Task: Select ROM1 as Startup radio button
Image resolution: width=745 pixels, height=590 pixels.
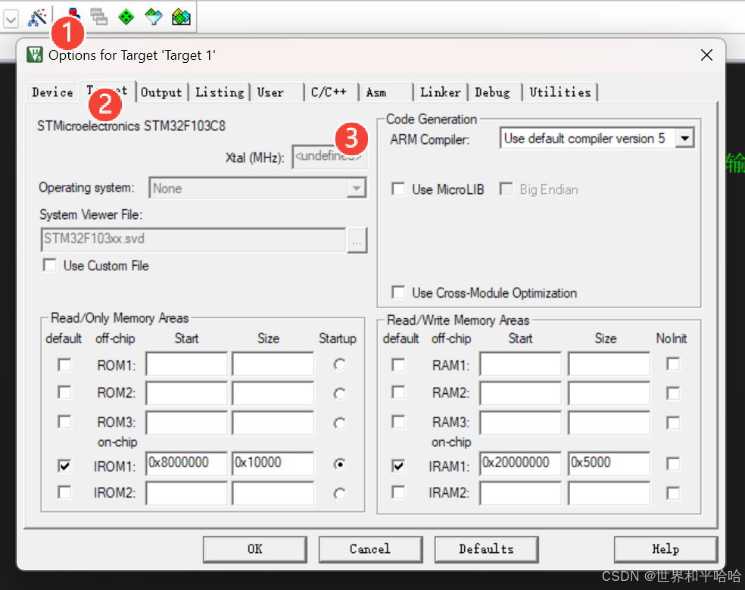Action: (x=339, y=364)
